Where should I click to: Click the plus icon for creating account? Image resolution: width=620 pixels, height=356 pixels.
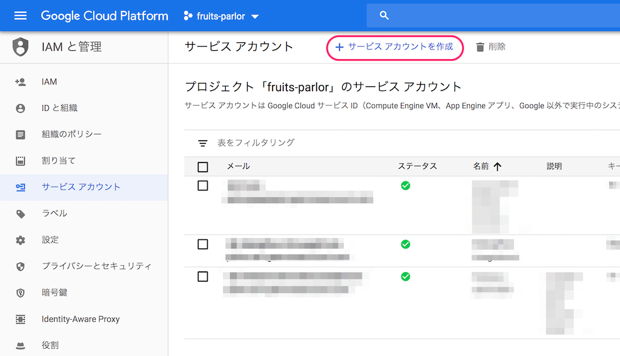coord(339,47)
